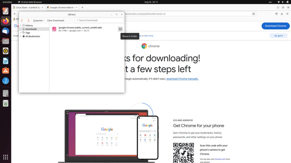Open the Files manager from the dock

tap(6, 41)
